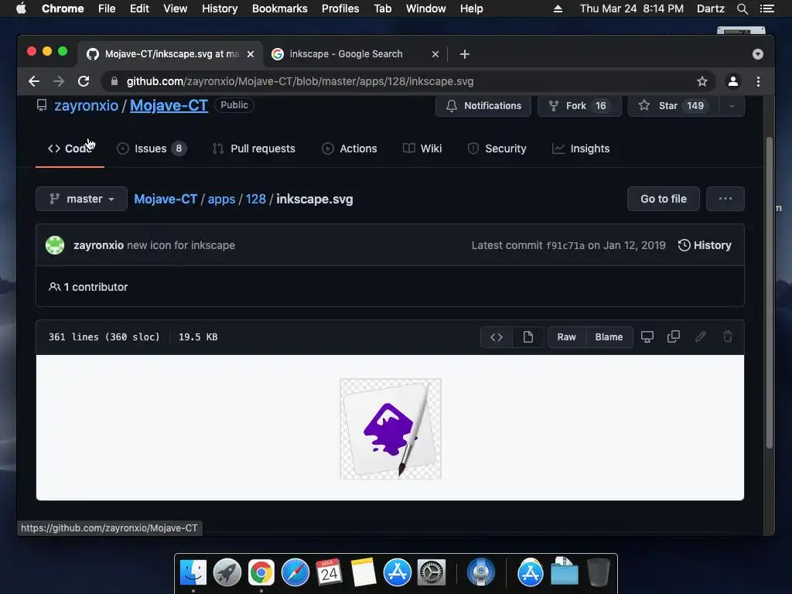This screenshot has width=792, height=594.
Task: Open the 'new icon for inkscape' commit message
Action: pos(181,245)
